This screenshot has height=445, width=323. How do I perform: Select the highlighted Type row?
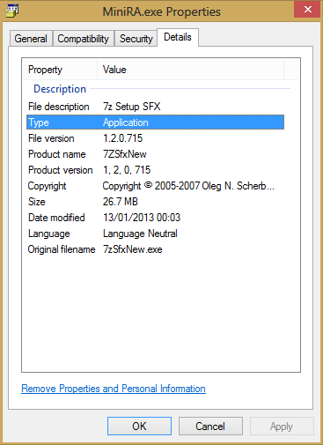pyautogui.click(x=155, y=122)
